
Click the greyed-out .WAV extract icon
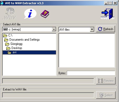pos(9,14)
